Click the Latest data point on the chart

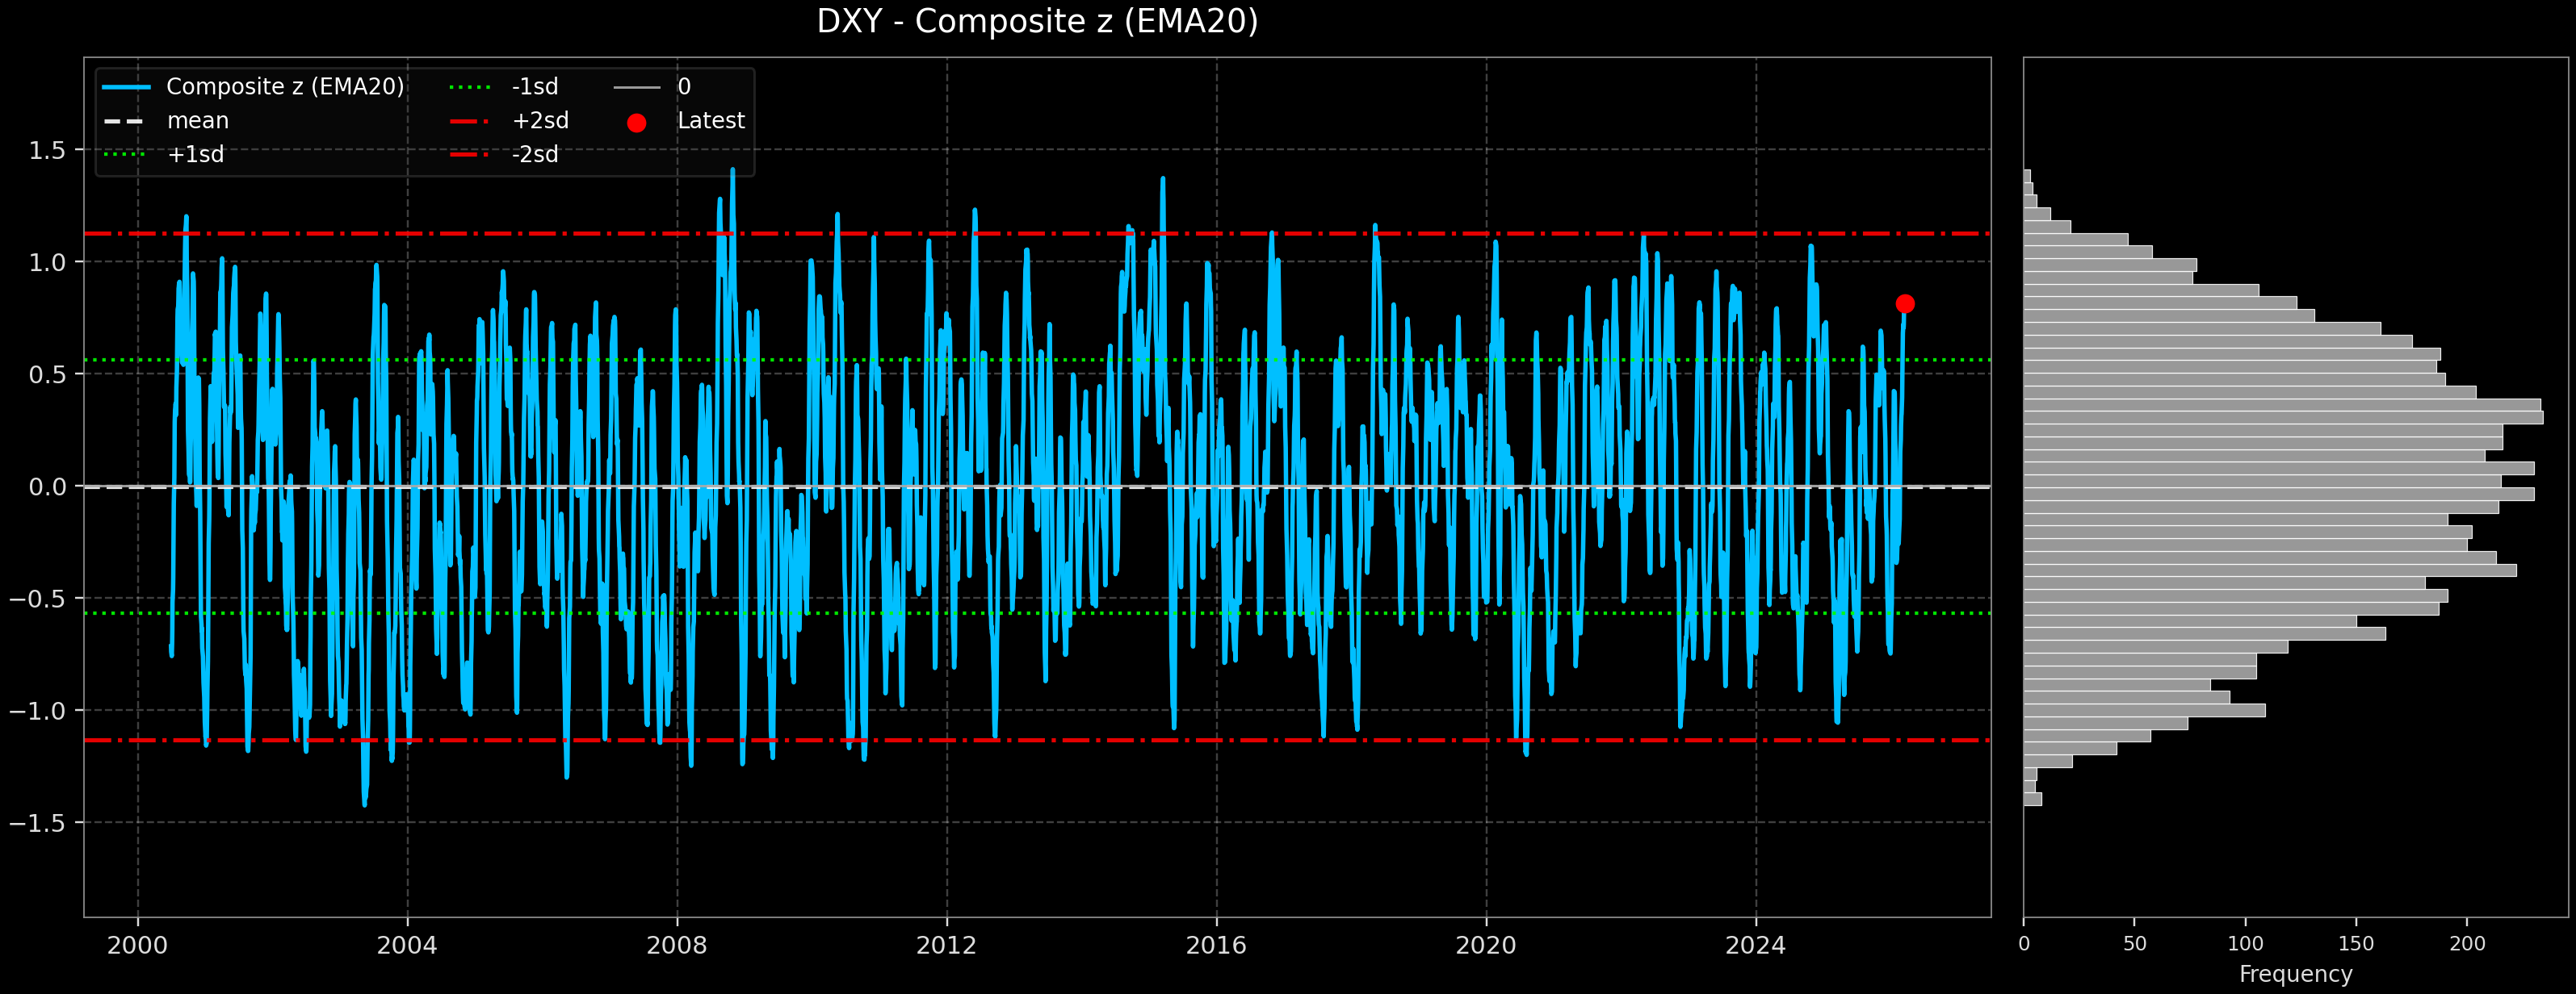[1905, 303]
